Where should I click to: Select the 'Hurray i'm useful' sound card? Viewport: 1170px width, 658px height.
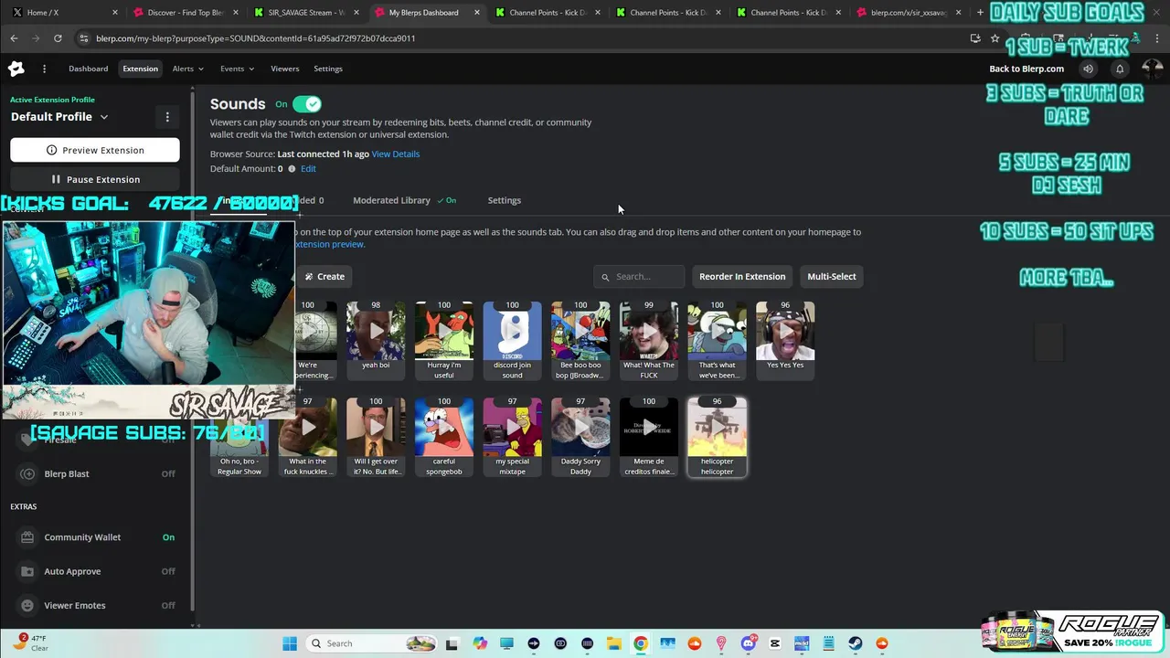point(444,340)
